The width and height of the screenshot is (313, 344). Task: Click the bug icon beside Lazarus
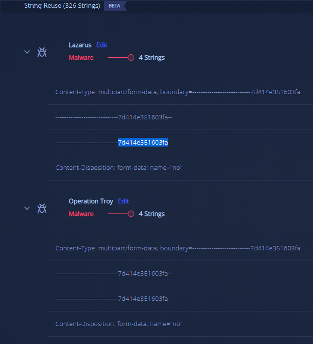[42, 52]
